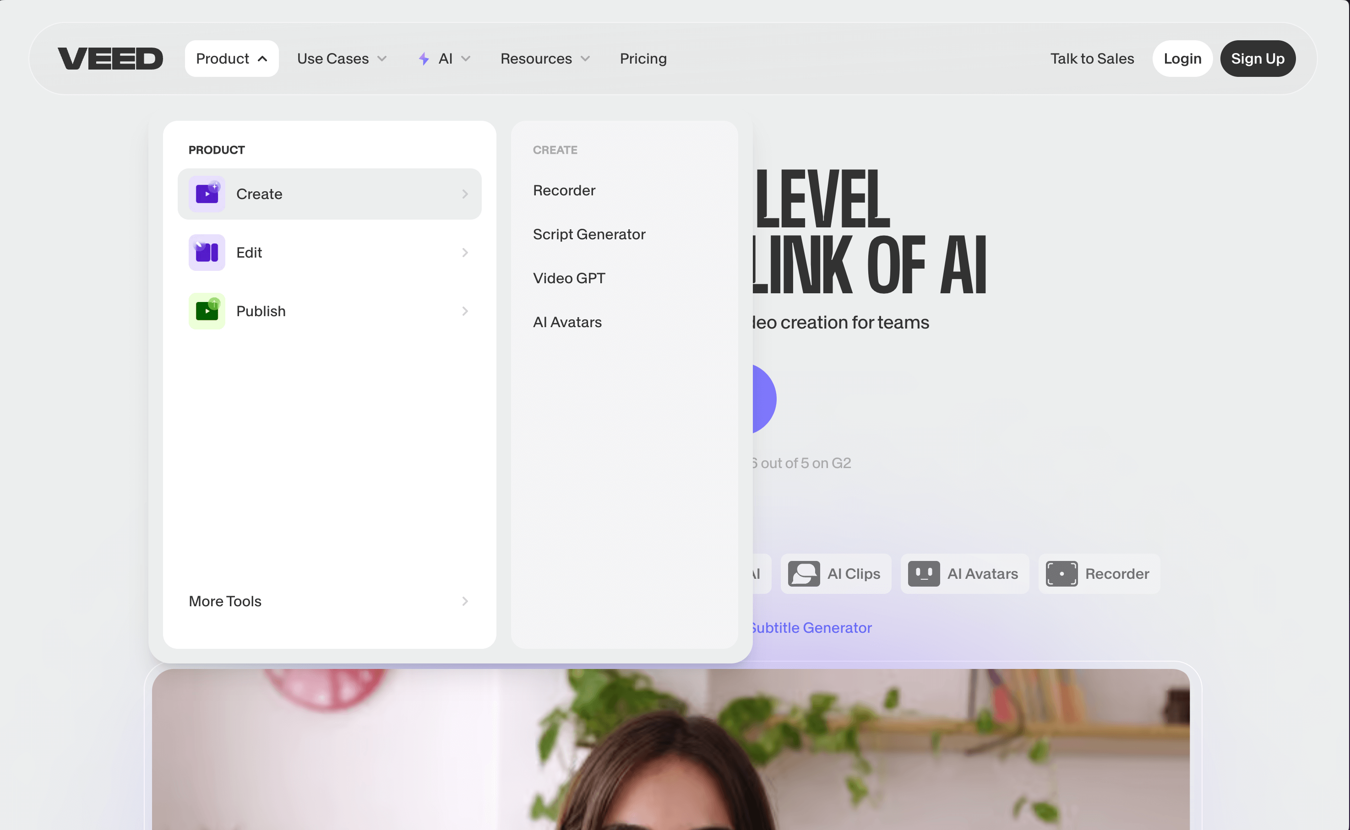The width and height of the screenshot is (1350, 830).
Task: Click the VEED logo
Action: click(110, 59)
